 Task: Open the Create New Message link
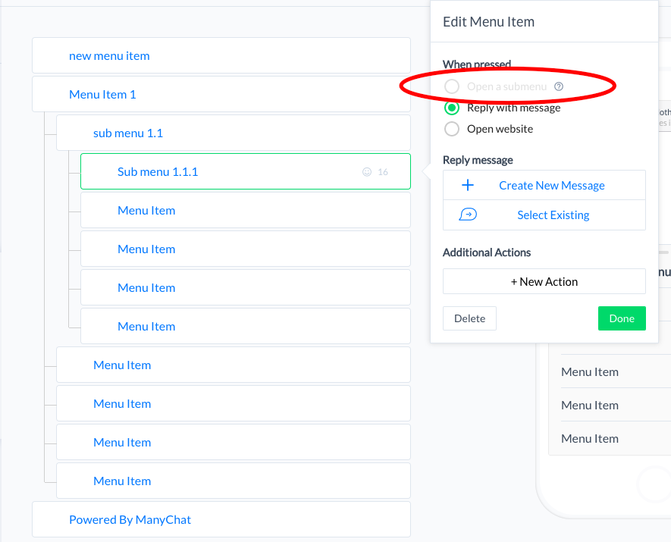tap(551, 185)
